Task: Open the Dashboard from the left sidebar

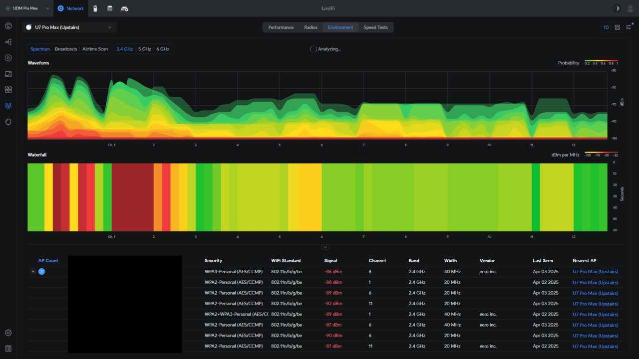Action: [8, 26]
